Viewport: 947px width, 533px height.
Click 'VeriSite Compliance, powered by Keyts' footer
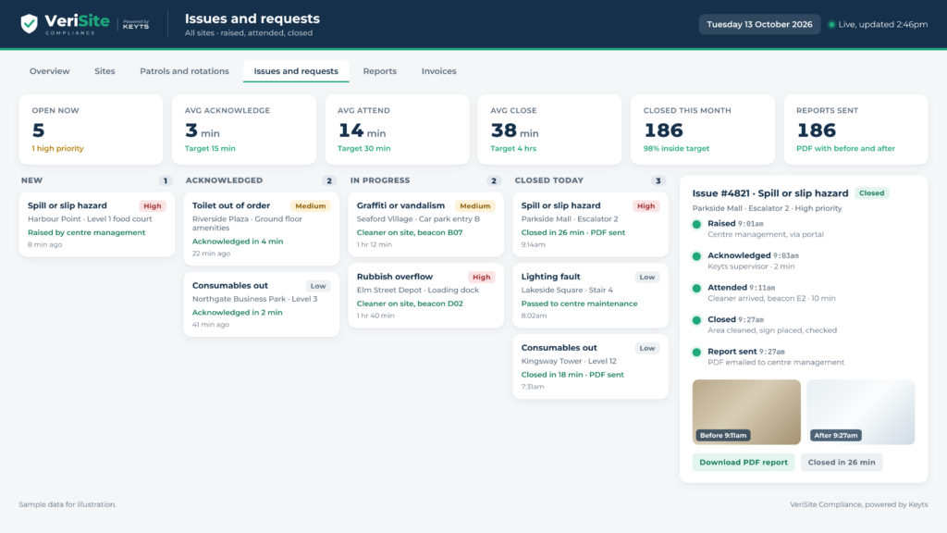(859, 504)
